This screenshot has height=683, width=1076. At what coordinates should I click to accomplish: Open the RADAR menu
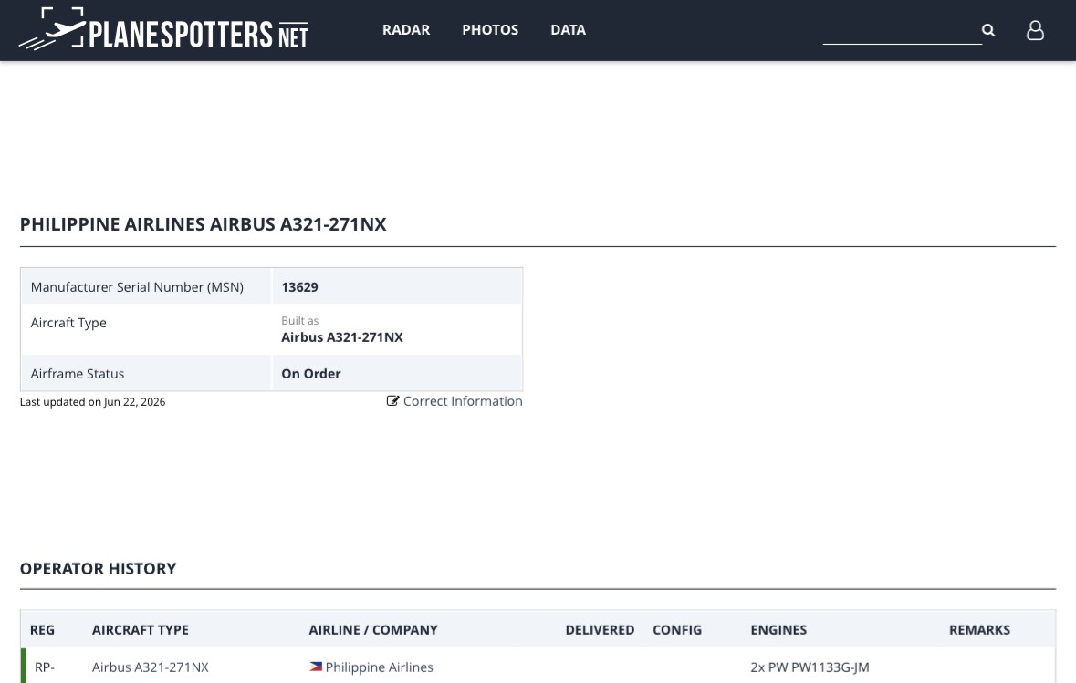pyautogui.click(x=406, y=30)
